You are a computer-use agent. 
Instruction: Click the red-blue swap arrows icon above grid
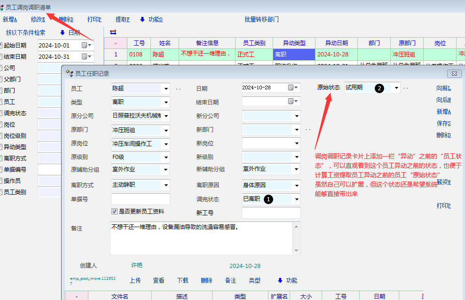coord(112,32)
